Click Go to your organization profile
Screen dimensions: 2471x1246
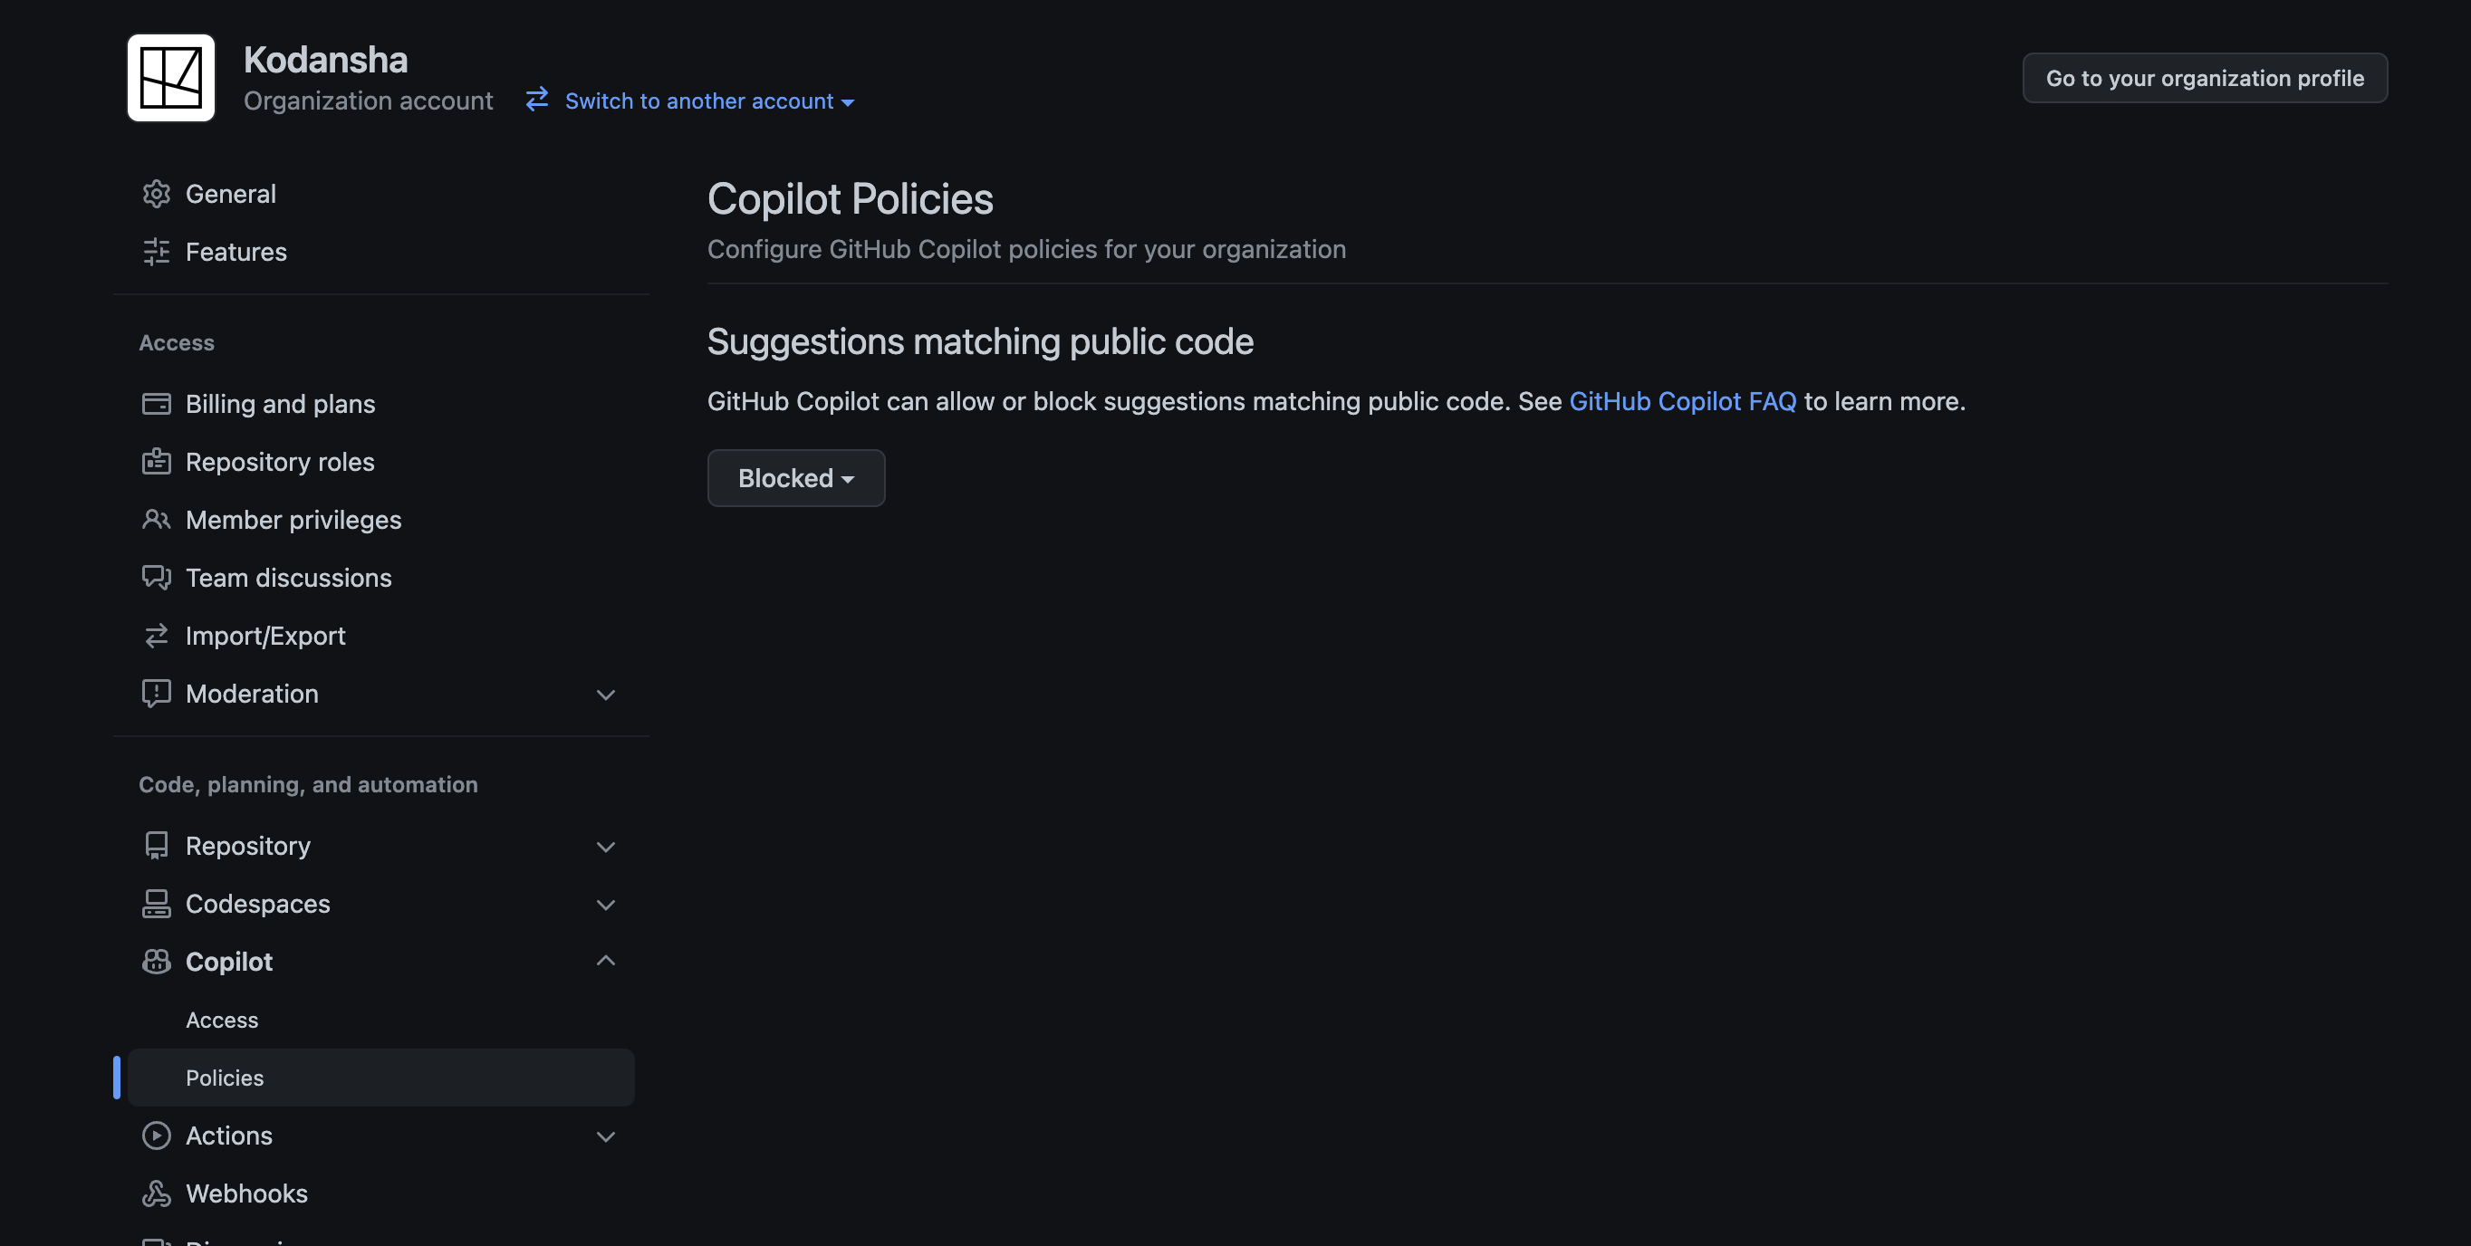[2204, 78]
